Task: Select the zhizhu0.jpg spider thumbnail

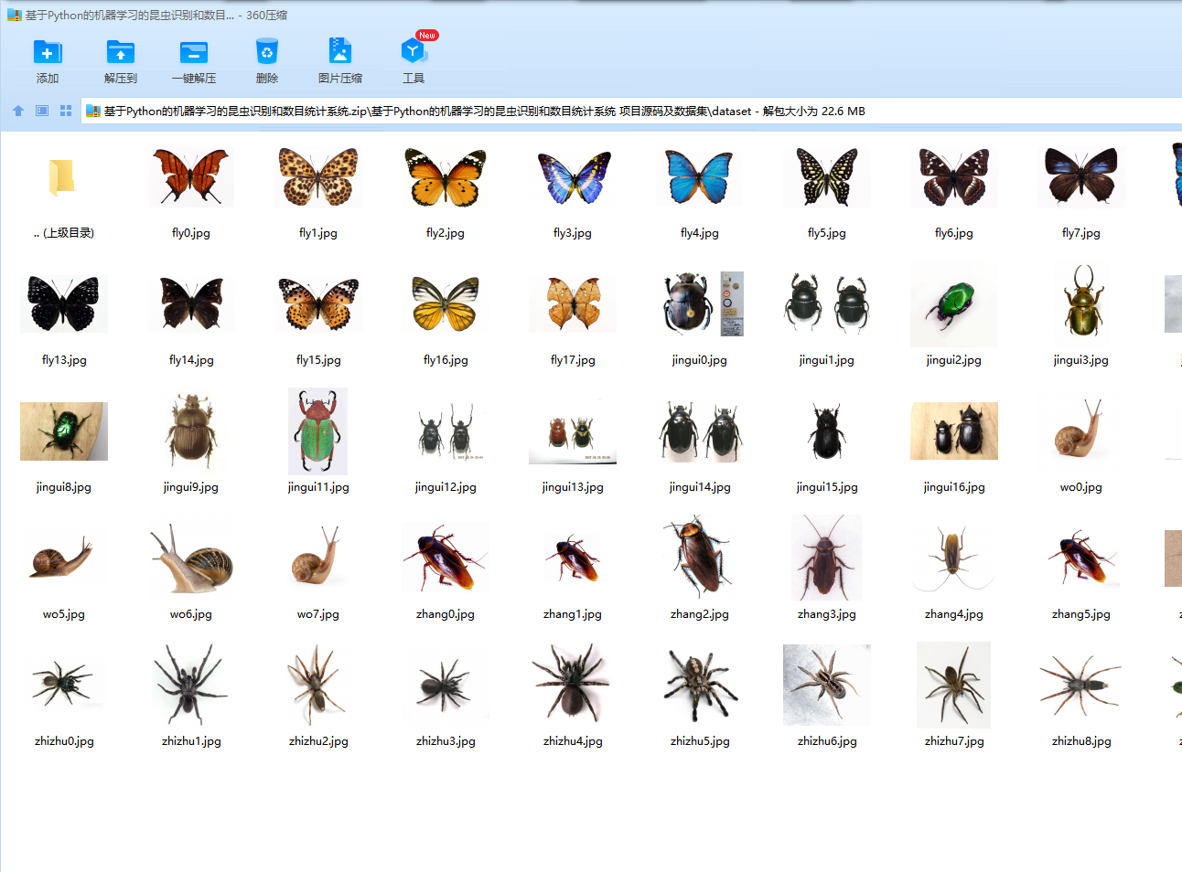Action: (x=64, y=684)
